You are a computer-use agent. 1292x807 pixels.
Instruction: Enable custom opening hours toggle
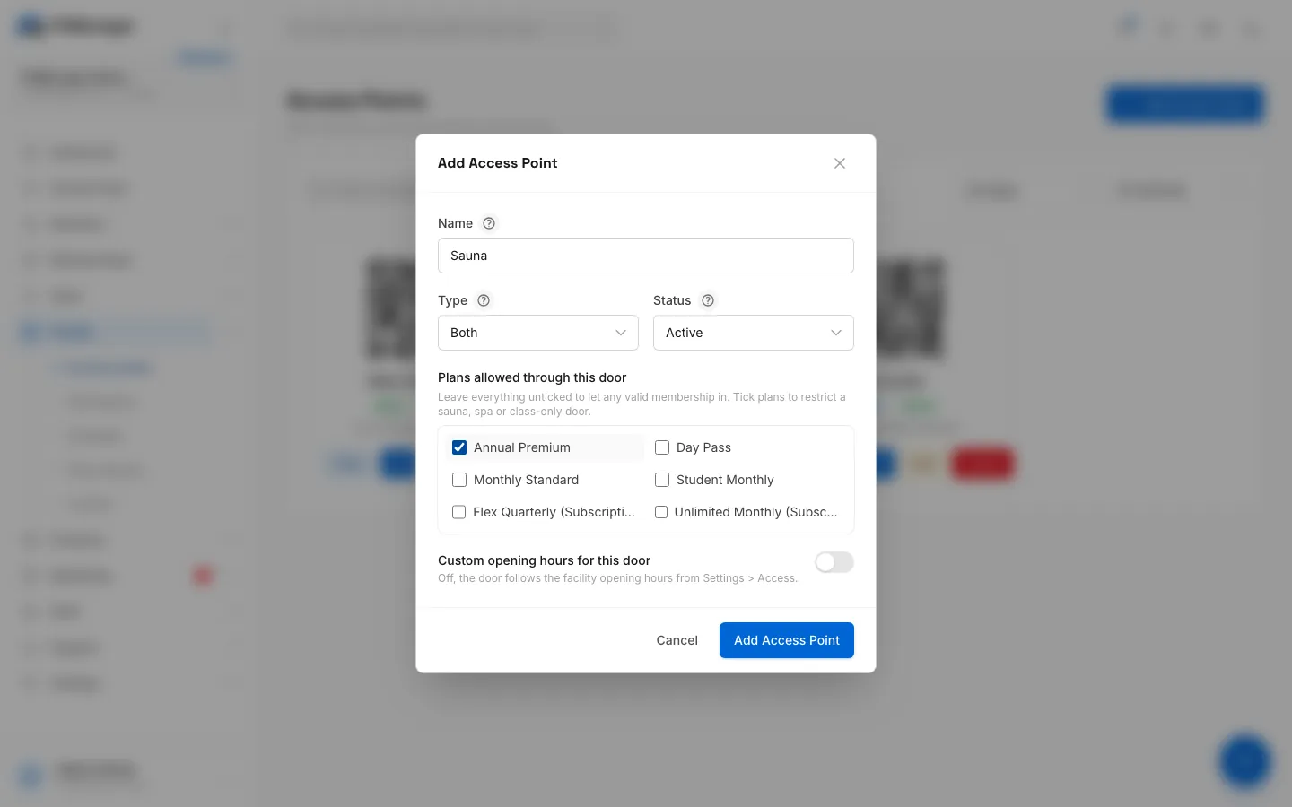click(834, 562)
